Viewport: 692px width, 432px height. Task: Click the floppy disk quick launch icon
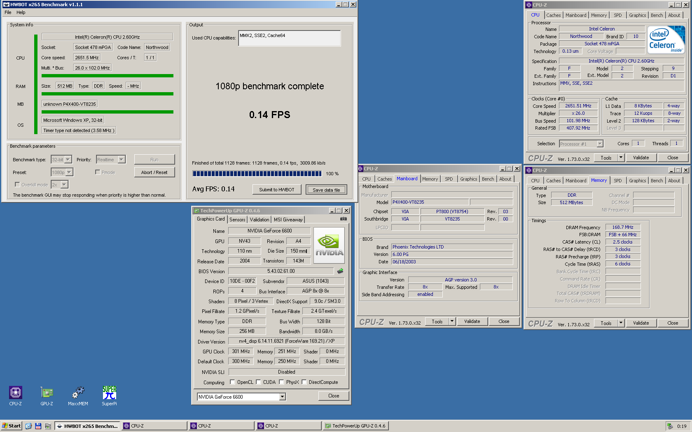[38, 426]
